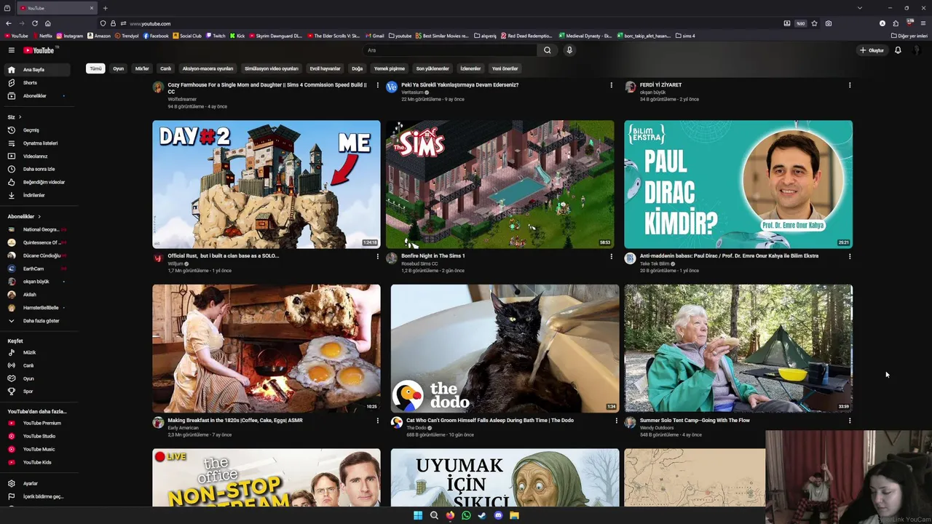
Task: Click the Oluştur create button
Action: point(872,50)
